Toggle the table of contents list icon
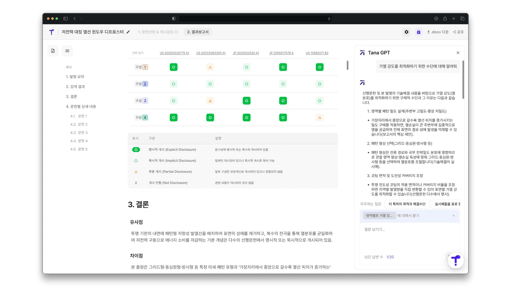The width and height of the screenshot is (511, 287). 67,51
